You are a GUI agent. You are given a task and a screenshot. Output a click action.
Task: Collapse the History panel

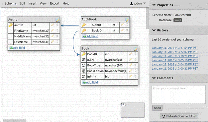pos(154,30)
